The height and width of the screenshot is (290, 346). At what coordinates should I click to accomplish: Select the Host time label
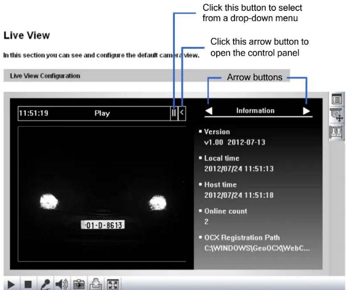221,185
